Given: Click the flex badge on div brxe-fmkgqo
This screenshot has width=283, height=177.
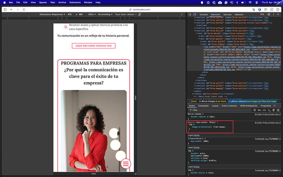Looking at the screenshot, I should tap(251, 44).
